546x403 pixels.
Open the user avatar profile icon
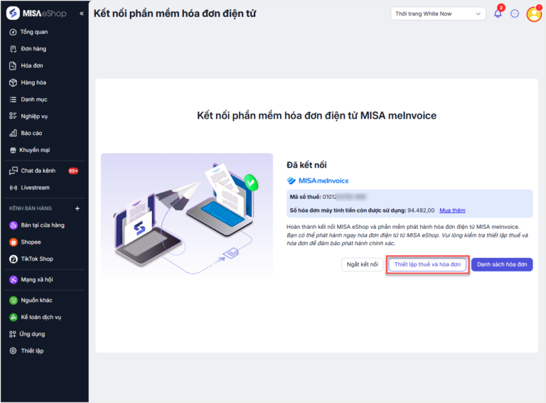pos(534,14)
